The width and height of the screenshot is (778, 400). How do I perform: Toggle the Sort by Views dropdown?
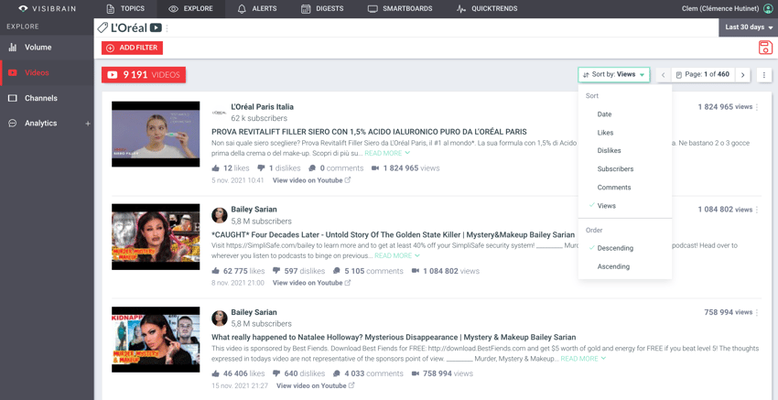tap(614, 74)
